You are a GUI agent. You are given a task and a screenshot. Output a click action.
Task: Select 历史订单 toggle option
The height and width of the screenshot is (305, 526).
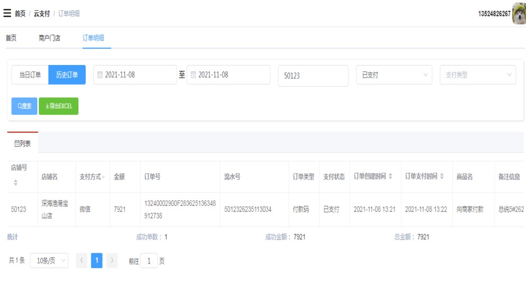(x=67, y=75)
